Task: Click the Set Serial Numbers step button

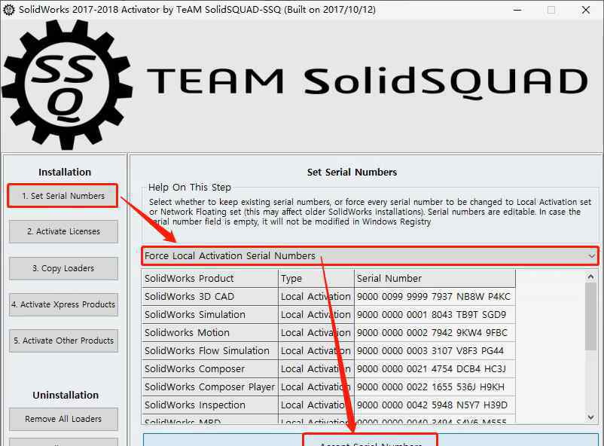Action: pos(63,195)
